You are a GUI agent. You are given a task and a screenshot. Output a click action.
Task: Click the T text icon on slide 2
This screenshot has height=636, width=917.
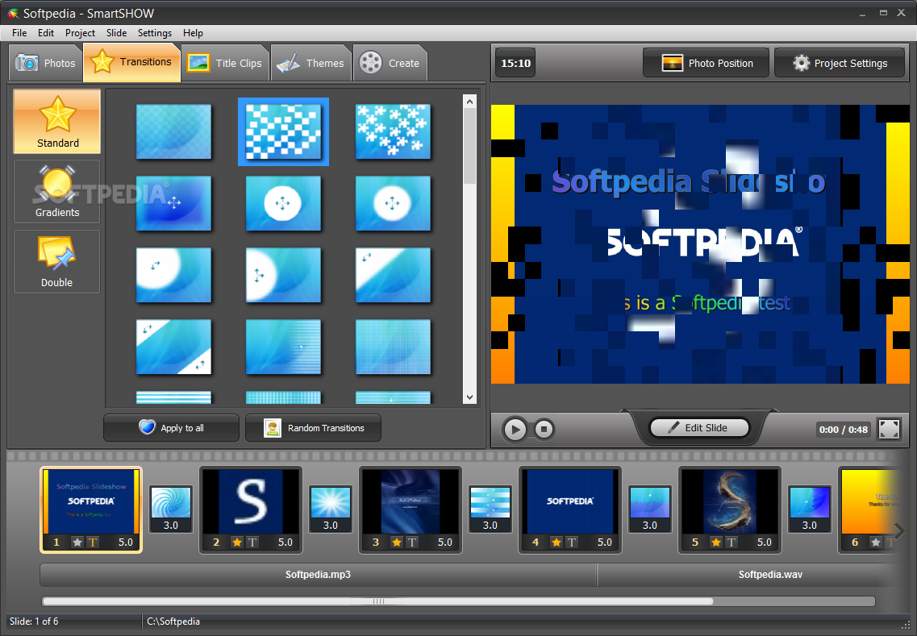pyautogui.click(x=252, y=542)
